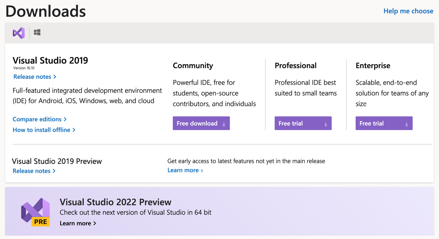Open Visual Studio 2019 Release notes
Viewport: 439px width, 239px height.
(x=35, y=77)
